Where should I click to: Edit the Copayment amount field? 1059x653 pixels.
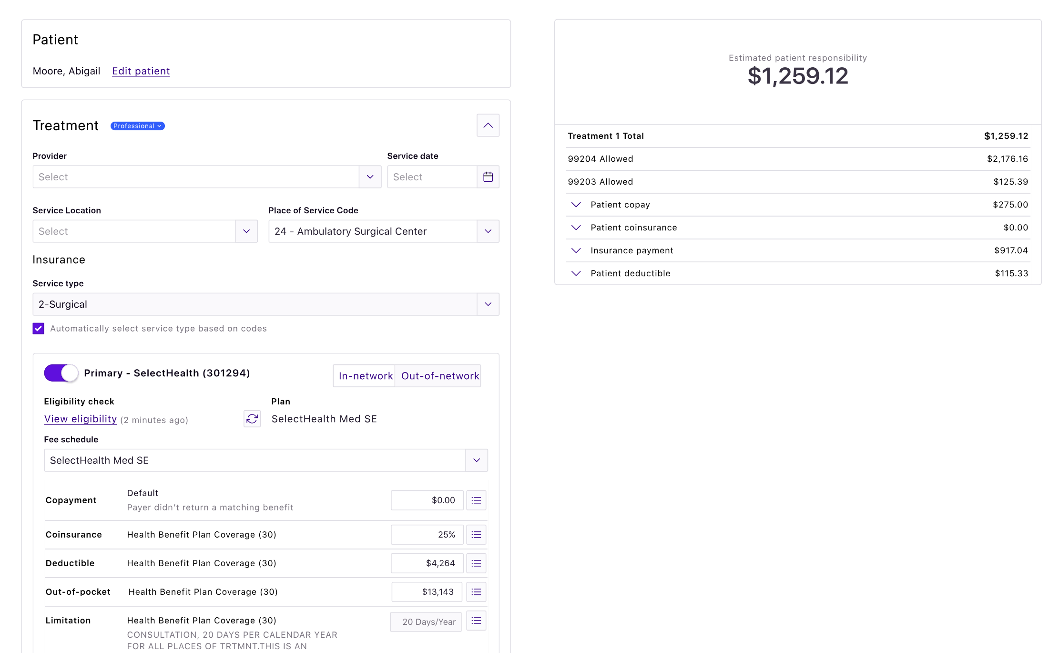coord(427,500)
